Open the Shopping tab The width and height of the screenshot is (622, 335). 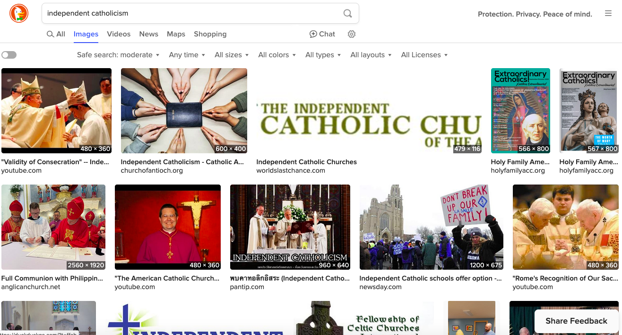(x=210, y=34)
